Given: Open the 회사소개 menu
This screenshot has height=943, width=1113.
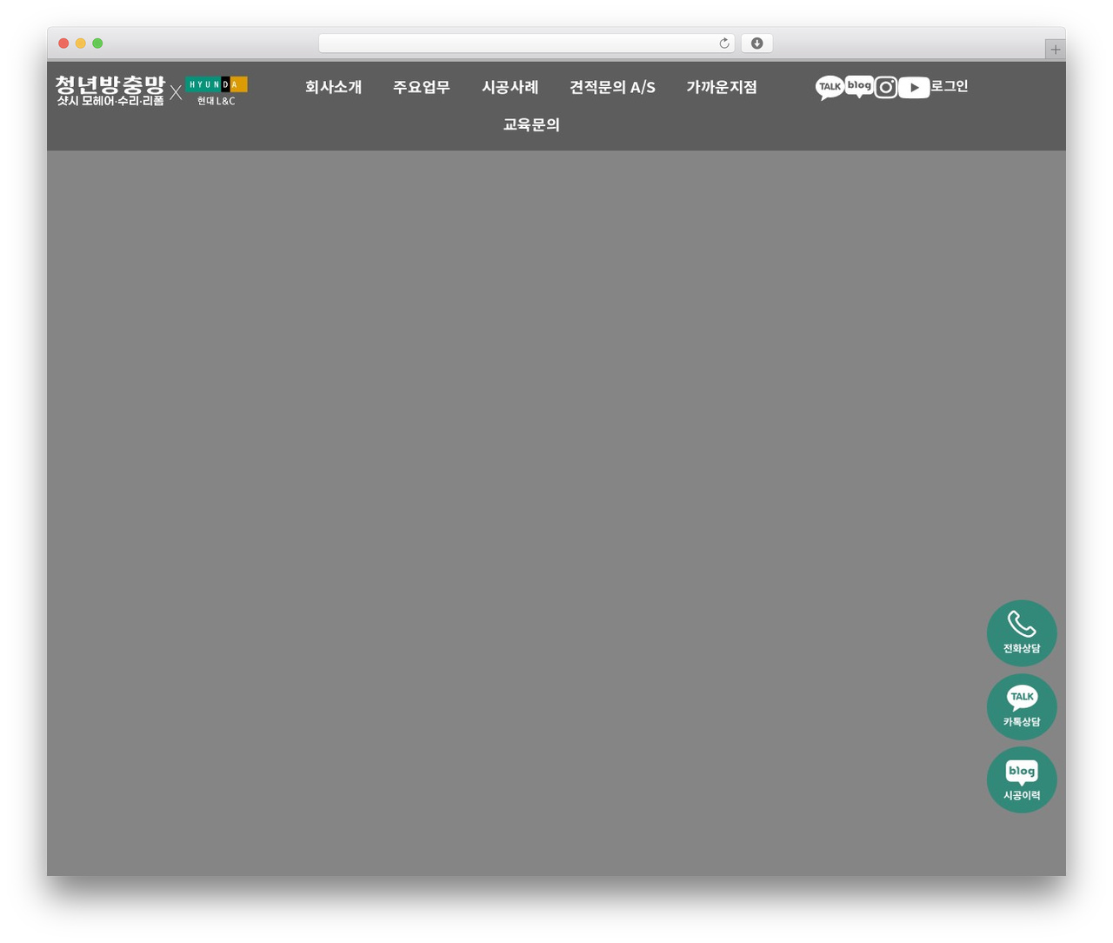Looking at the screenshot, I should (333, 87).
